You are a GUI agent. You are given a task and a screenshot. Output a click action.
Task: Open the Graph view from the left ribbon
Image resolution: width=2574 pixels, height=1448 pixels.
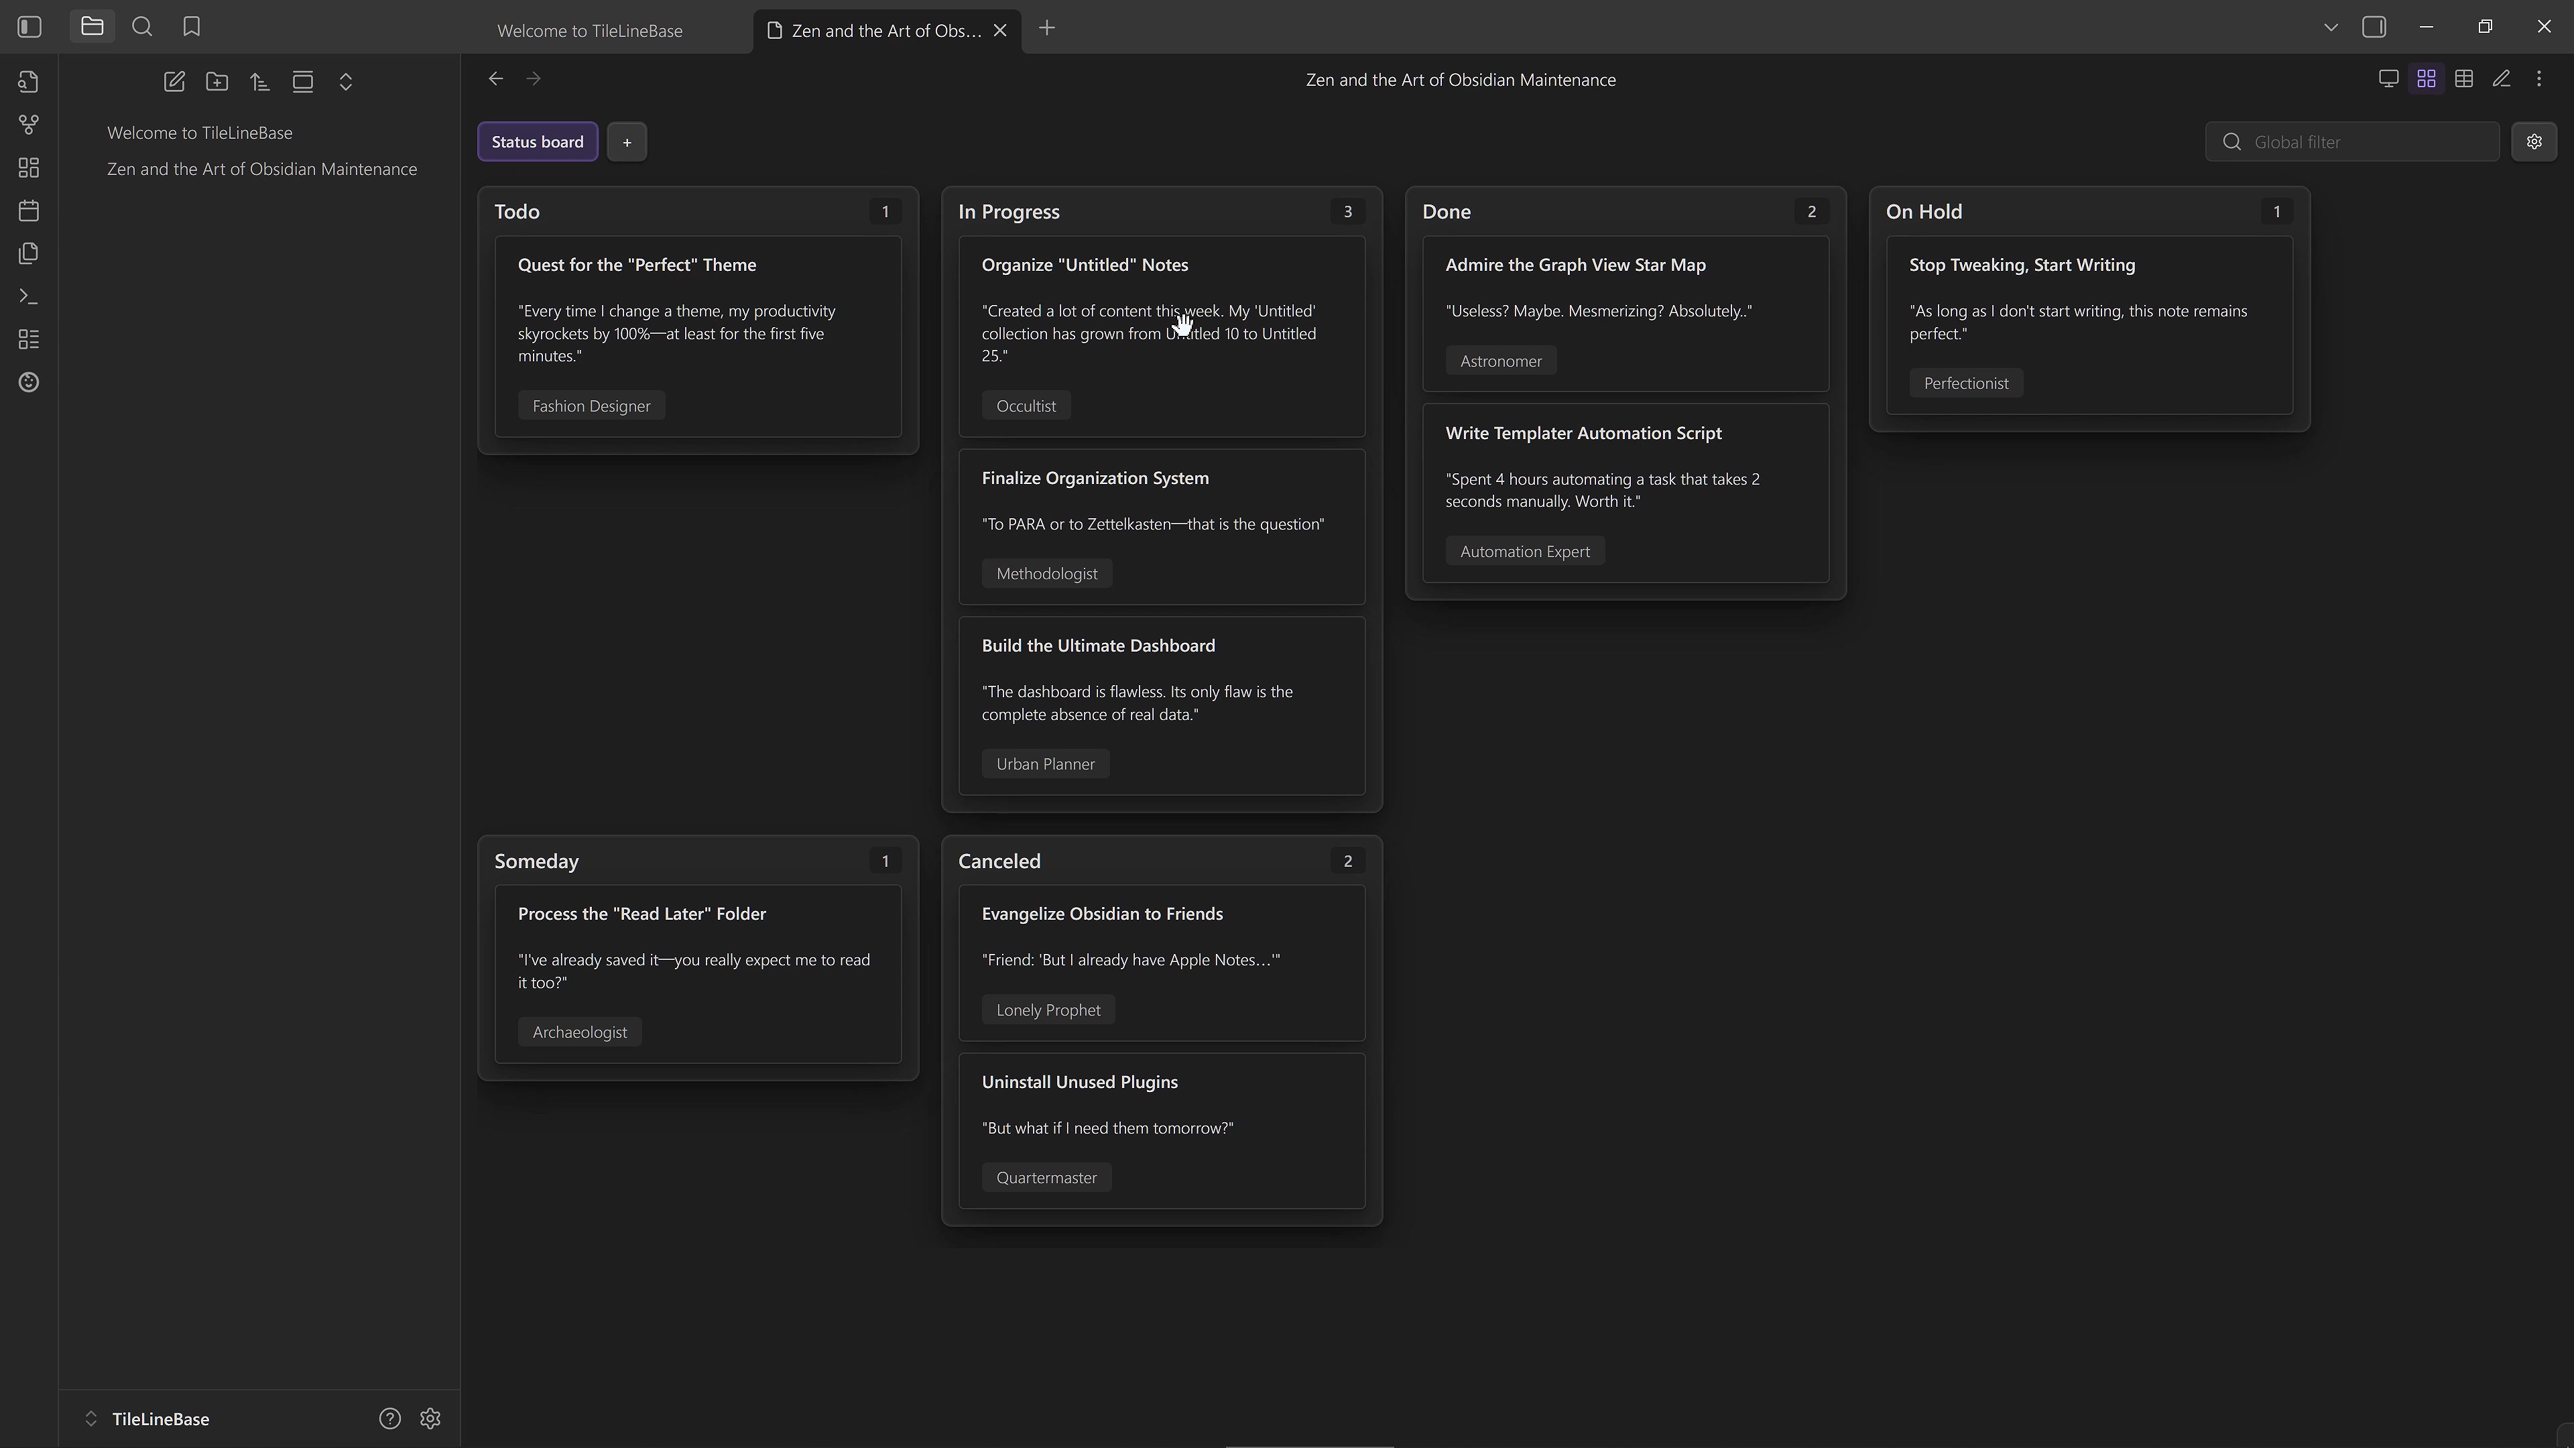(28, 124)
